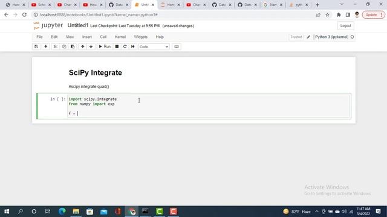This screenshot has height=217, width=387.
Task: Cut selected cell with scissors icon
Action: [55, 46]
